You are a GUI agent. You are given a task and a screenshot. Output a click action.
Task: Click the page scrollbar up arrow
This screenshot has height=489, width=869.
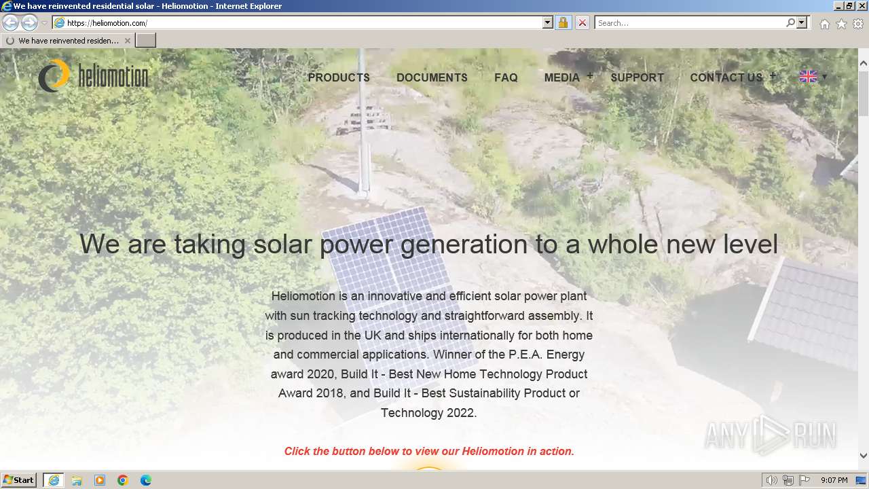(864, 63)
